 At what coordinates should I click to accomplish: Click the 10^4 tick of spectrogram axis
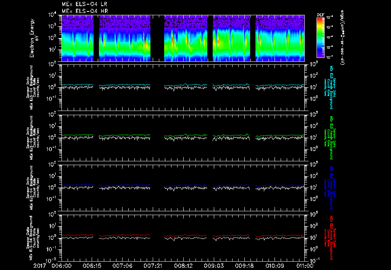point(52,15)
